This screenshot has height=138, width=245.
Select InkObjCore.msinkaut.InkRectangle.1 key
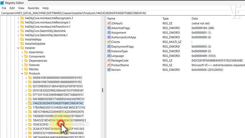click(x=47, y=22)
